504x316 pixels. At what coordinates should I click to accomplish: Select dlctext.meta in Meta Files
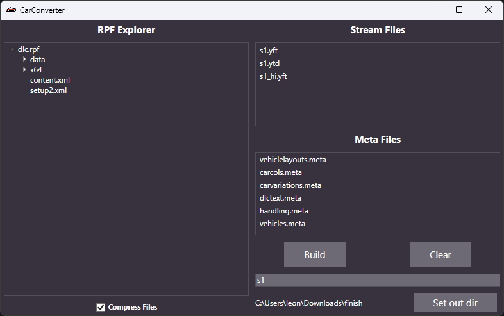[x=281, y=198]
